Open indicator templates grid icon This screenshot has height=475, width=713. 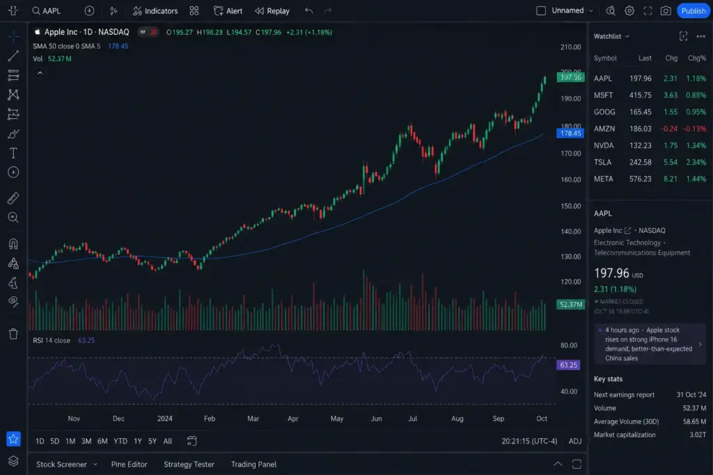(194, 11)
